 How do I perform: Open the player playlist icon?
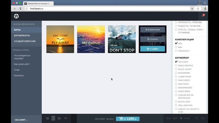pyautogui.click(x=65, y=118)
